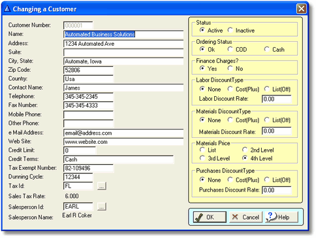The width and height of the screenshot is (316, 238).
Task: Click the Labor Discount Rate field
Action: (277, 99)
